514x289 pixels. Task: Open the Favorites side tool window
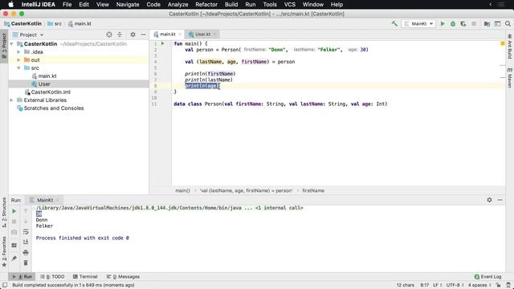(x=4, y=251)
